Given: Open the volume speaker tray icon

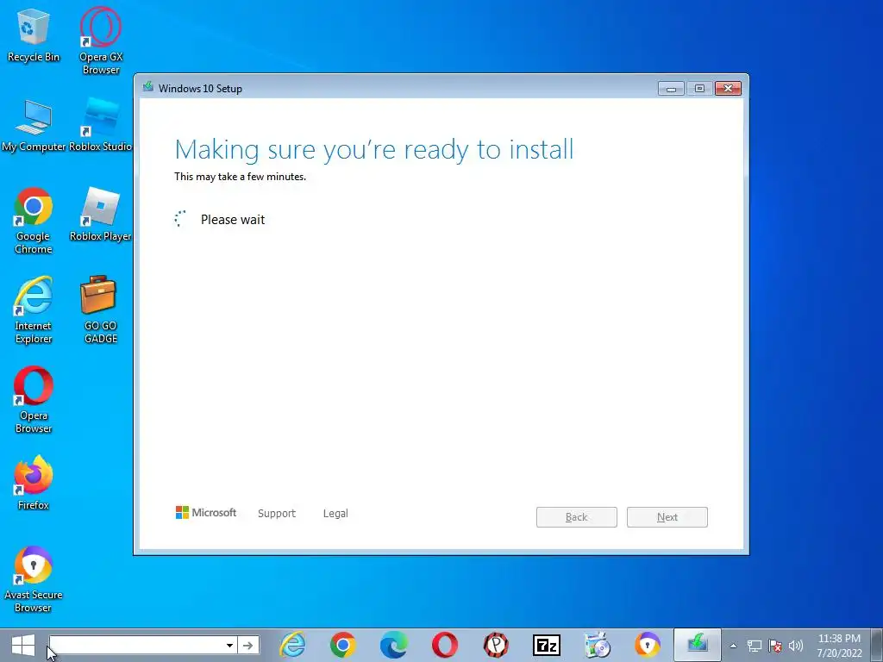Looking at the screenshot, I should [796, 646].
